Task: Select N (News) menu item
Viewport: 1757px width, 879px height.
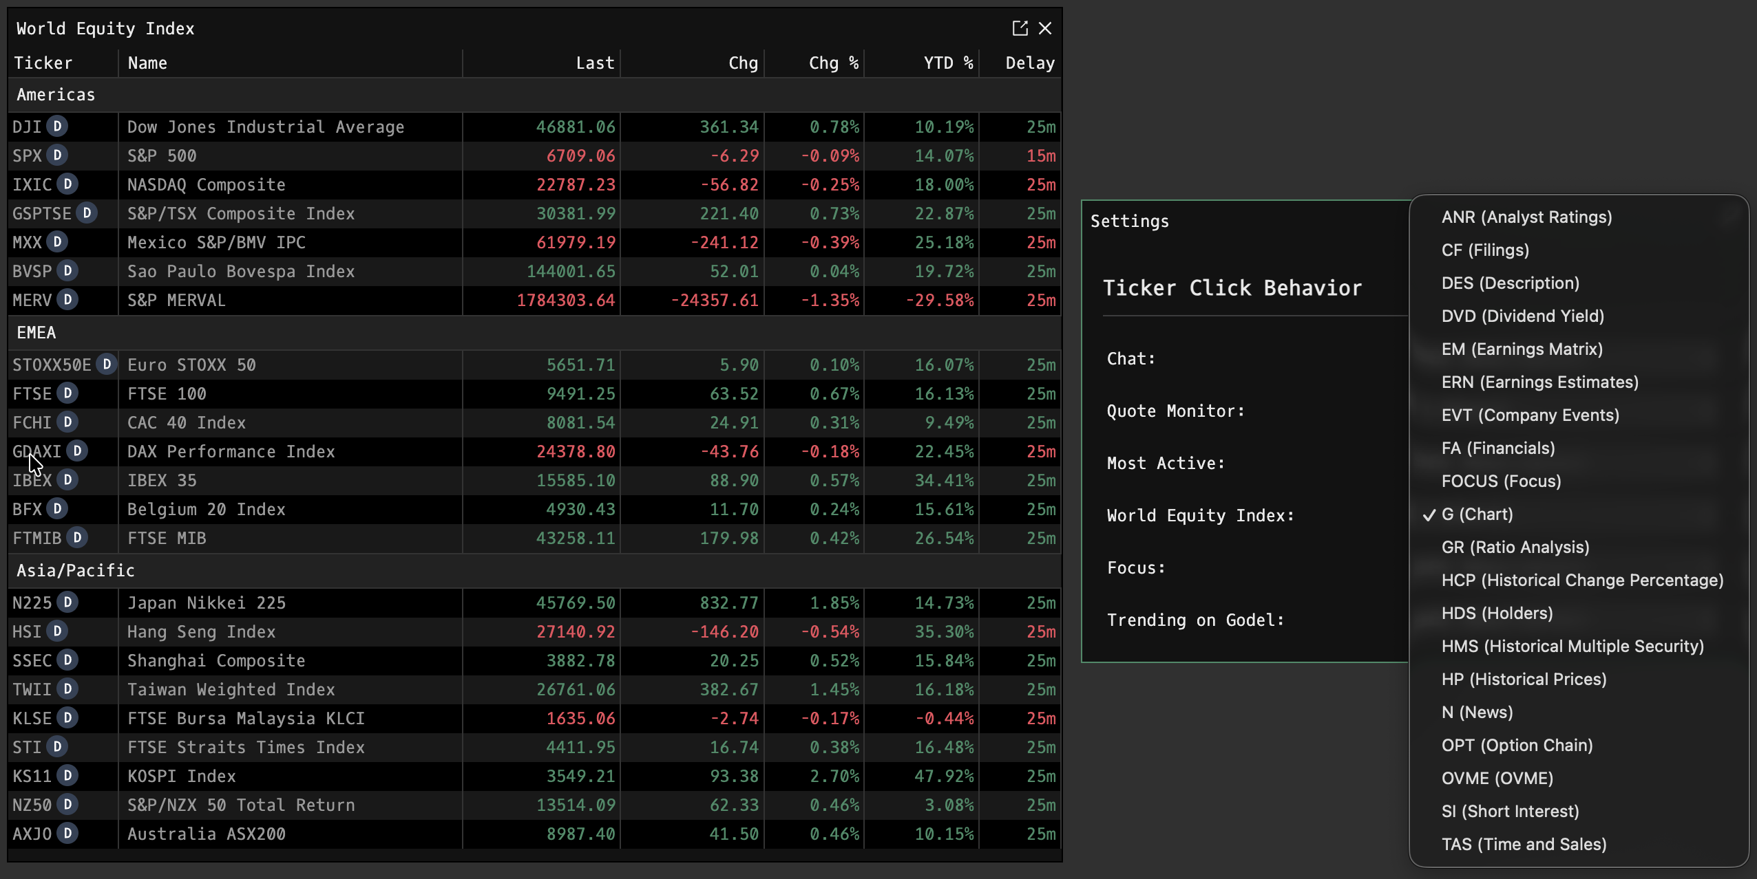Action: pyautogui.click(x=1579, y=713)
